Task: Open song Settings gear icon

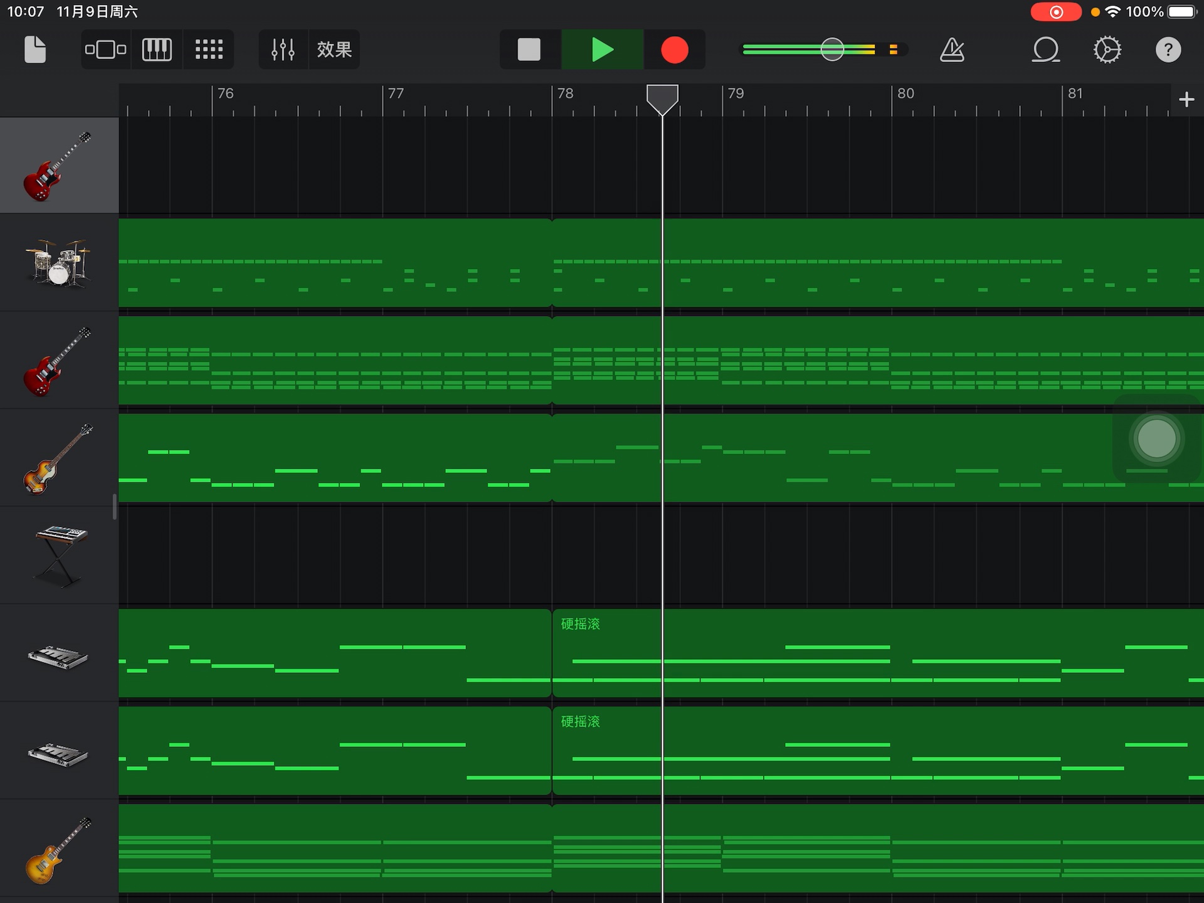Action: (1107, 50)
